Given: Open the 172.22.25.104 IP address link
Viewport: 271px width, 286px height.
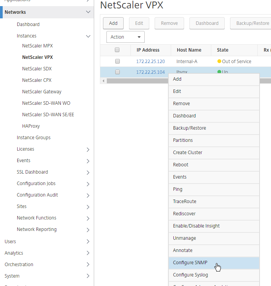Looking at the screenshot, I should [x=150, y=72].
